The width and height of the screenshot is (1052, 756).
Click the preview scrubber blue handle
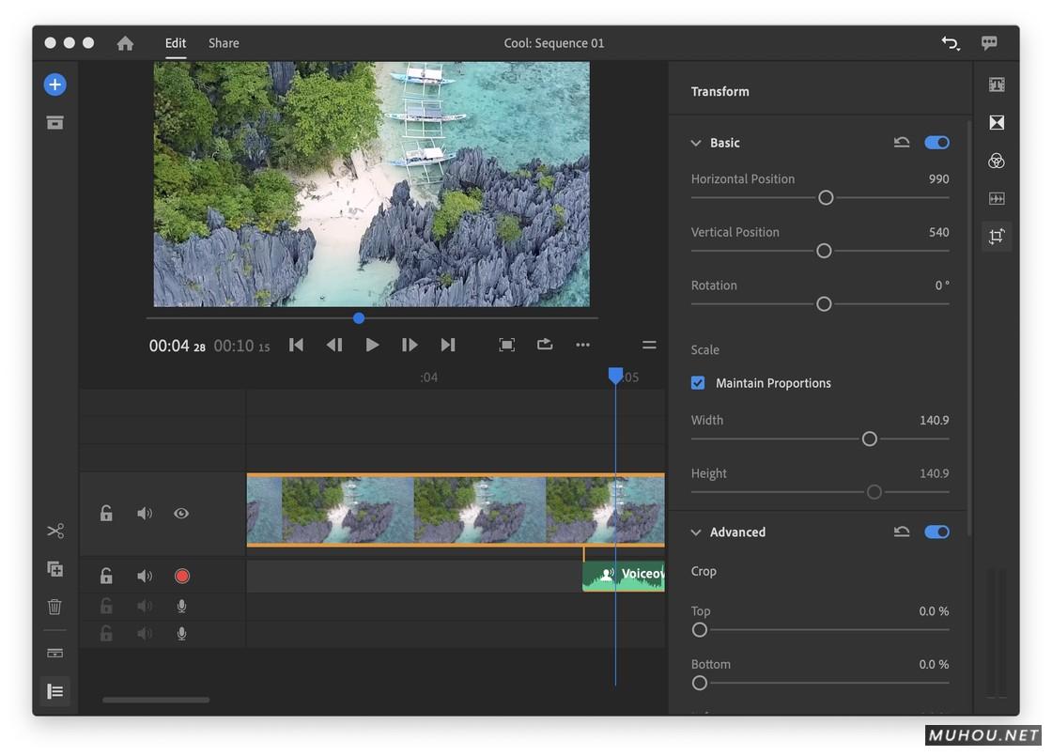point(359,318)
